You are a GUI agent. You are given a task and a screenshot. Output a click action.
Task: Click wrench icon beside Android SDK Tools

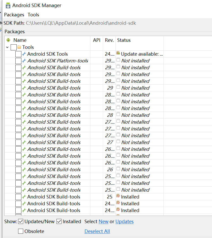point(24,54)
